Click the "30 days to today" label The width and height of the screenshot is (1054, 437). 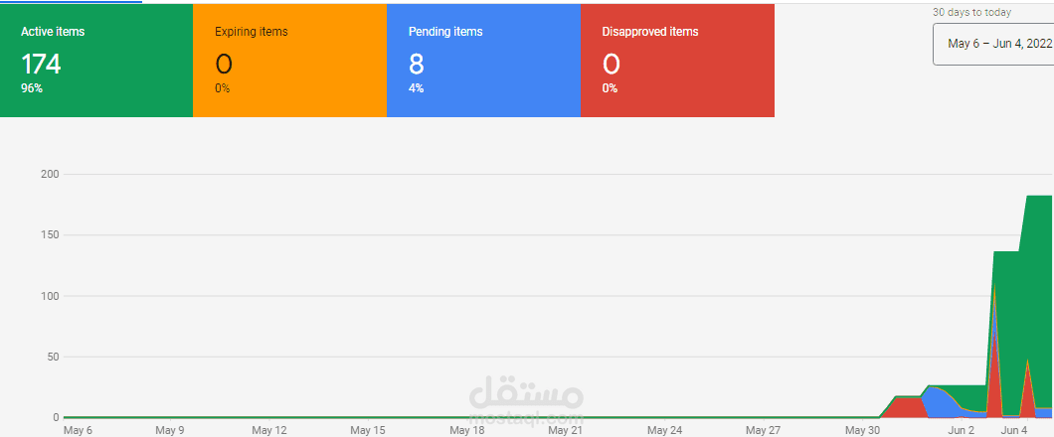pyautogui.click(x=972, y=13)
